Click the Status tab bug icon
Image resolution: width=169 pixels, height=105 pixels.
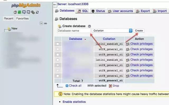click(93, 11)
